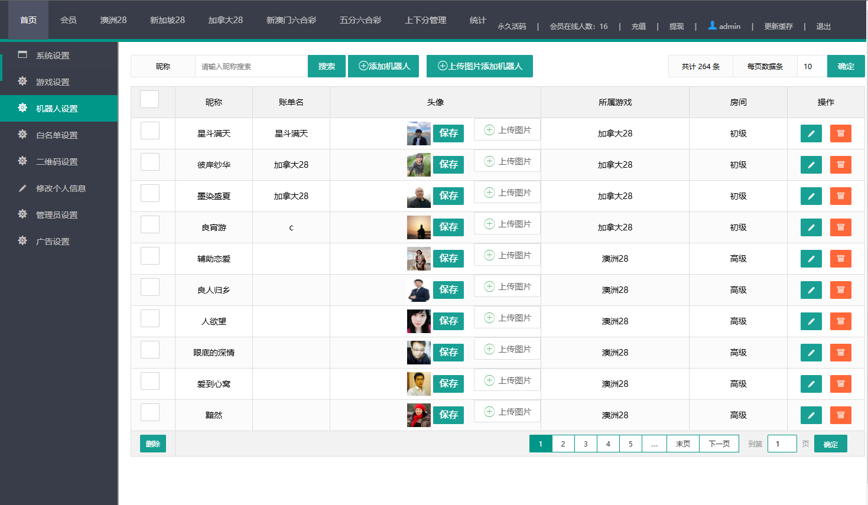Edit the 黯然 robot entry

pyautogui.click(x=811, y=415)
